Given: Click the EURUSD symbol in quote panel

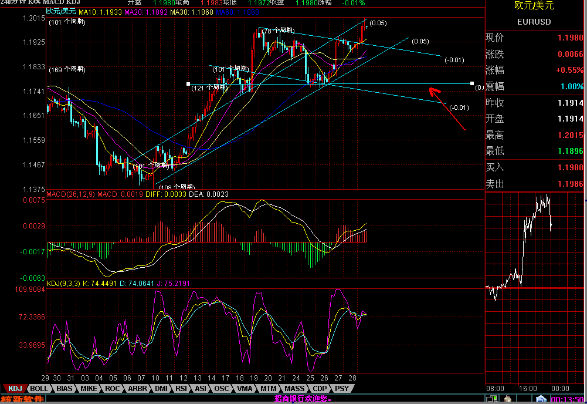Looking at the screenshot, I should tap(534, 22).
